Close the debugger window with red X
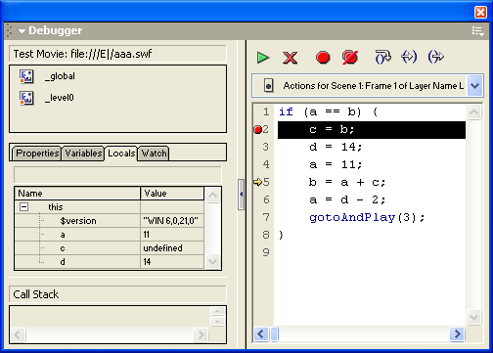Viewport: 493px width, 353px height. coord(480,13)
